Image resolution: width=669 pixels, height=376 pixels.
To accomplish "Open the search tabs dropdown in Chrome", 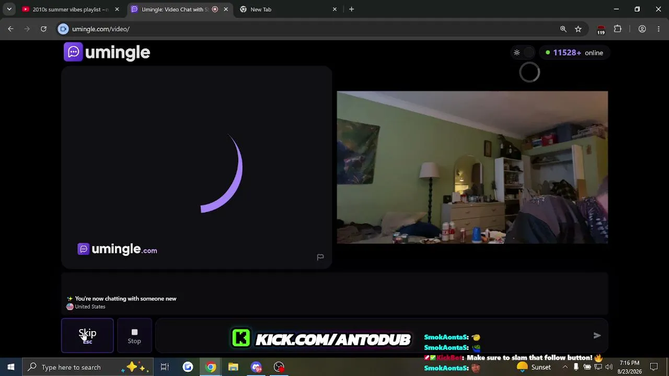I will [9, 9].
